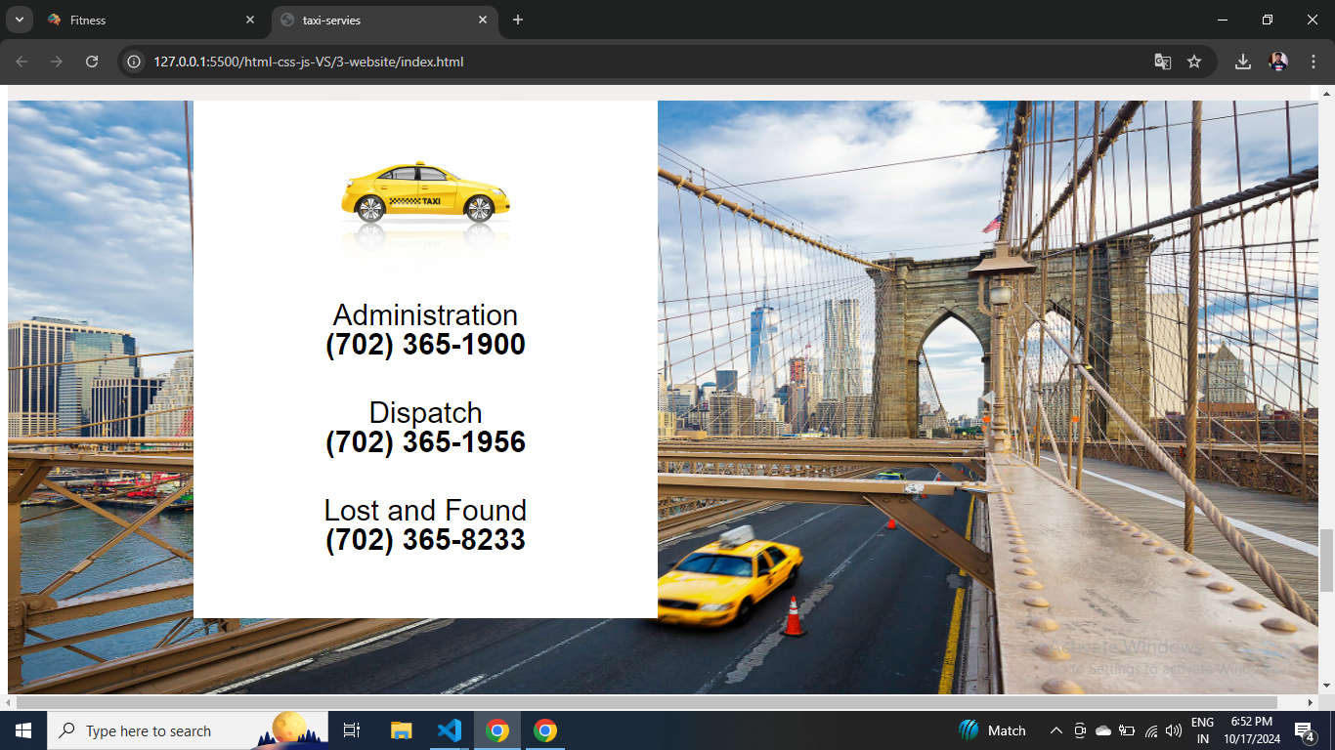
Task: Open the Match widget on the taskbar
Action: pos(993,730)
